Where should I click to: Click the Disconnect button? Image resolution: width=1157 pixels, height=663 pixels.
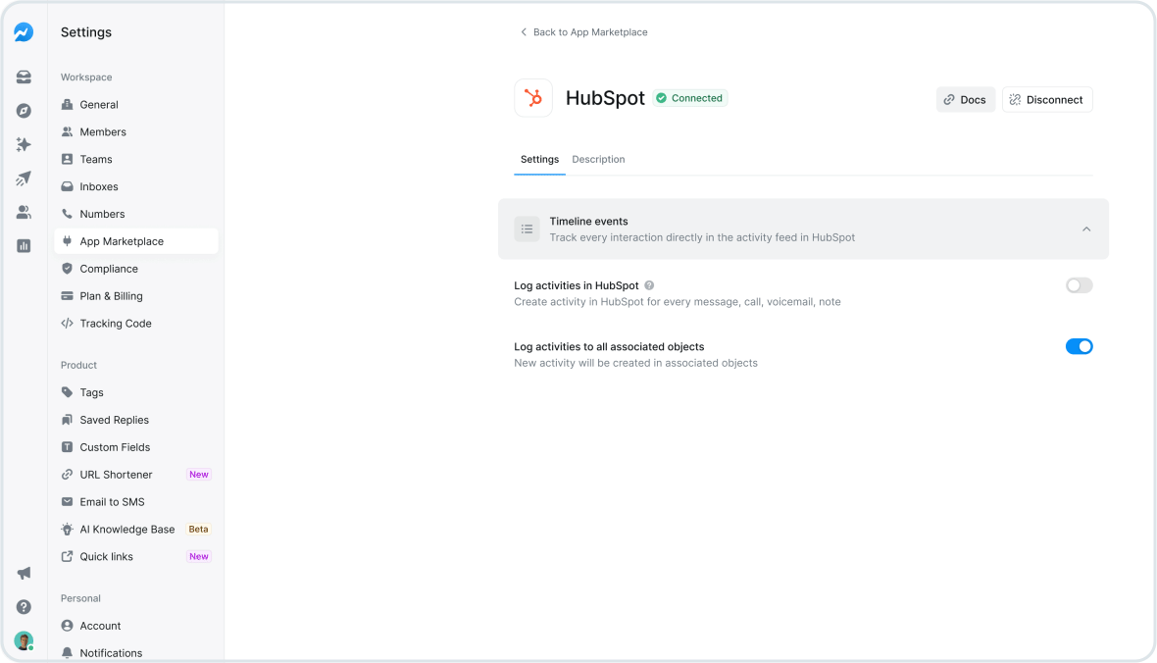coord(1047,99)
